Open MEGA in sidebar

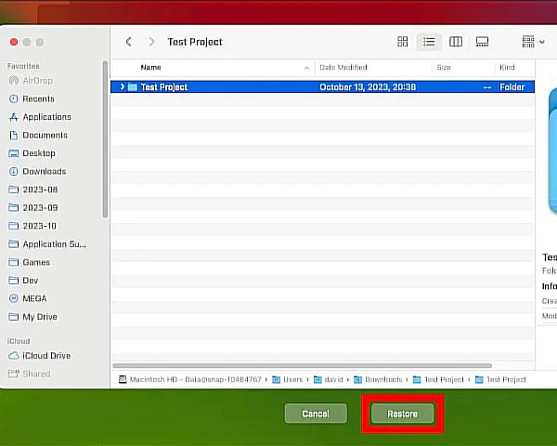27,298
